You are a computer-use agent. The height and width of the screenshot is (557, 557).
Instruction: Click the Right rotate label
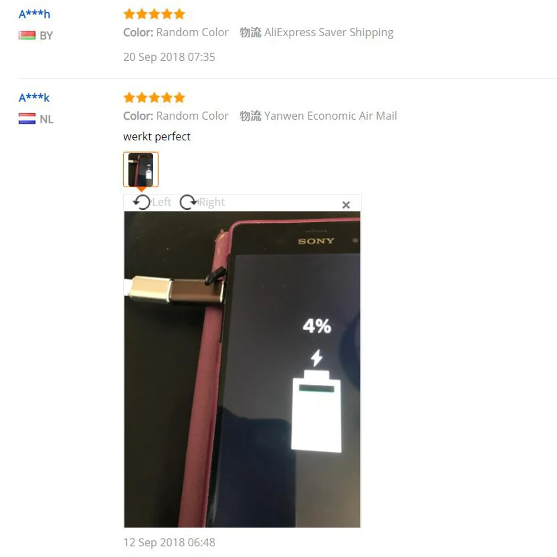point(211,202)
